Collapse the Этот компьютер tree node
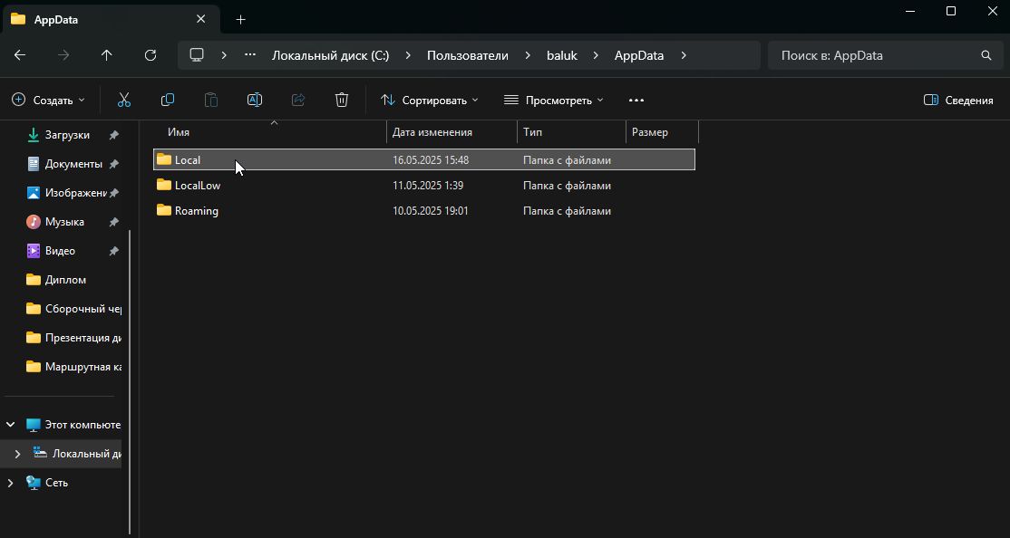 pos(10,425)
